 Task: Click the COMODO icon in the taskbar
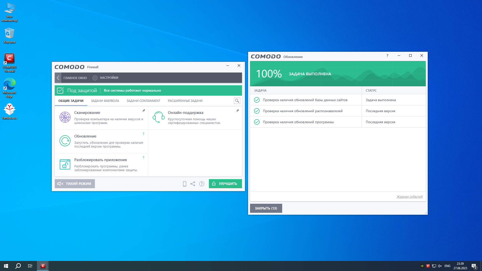pos(43,266)
